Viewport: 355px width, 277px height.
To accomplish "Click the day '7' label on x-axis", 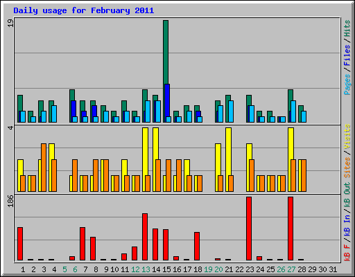I will click(x=85, y=269).
